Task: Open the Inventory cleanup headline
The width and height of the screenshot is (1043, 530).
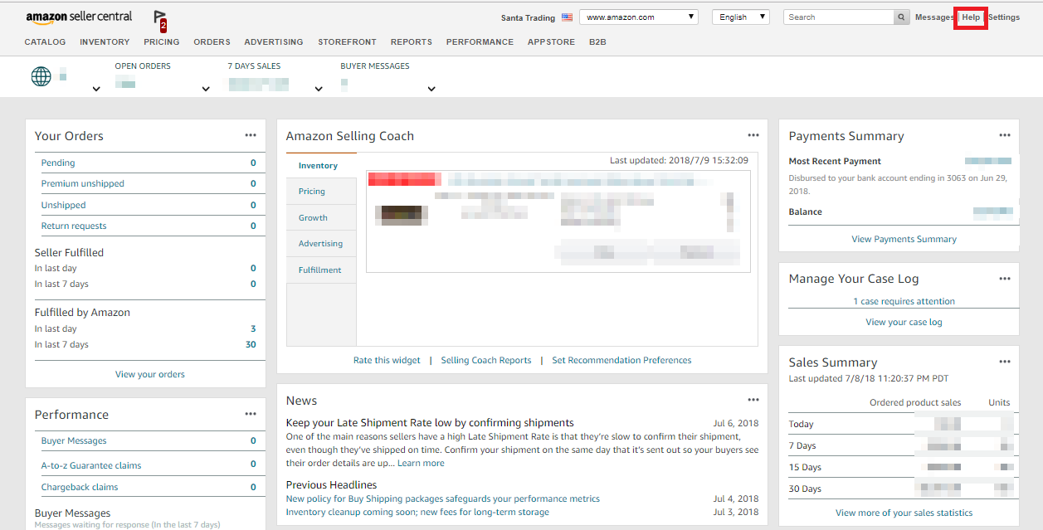Action: (417, 513)
